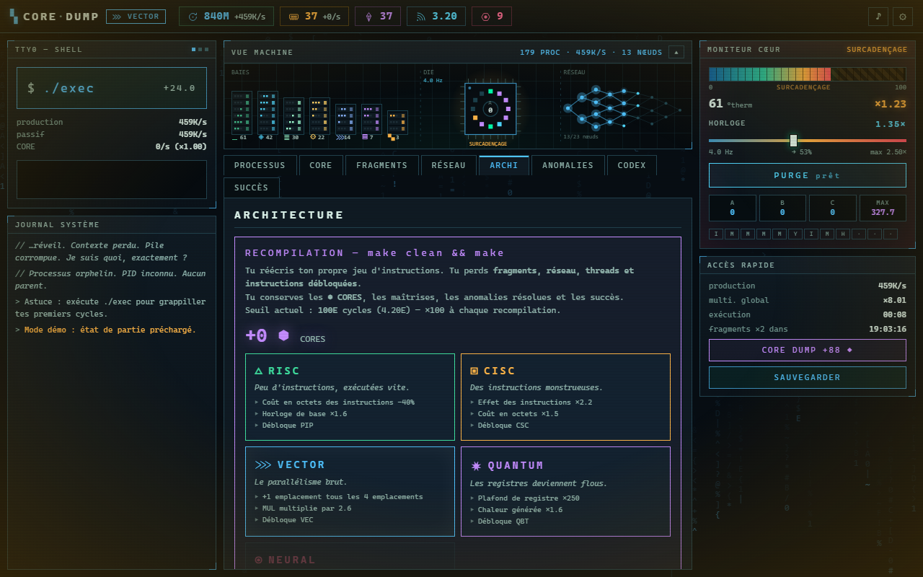Click the RISC triangle icon
Image resolution: width=923 pixels, height=577 pixels.
[x=259, y=371]
